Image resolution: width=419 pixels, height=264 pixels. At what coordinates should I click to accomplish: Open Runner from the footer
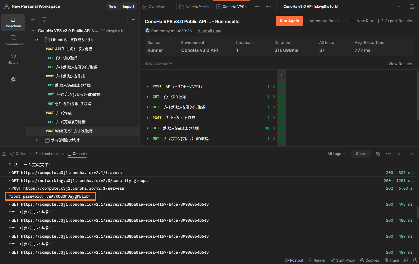pyautogui.click(x=317, y=260)
